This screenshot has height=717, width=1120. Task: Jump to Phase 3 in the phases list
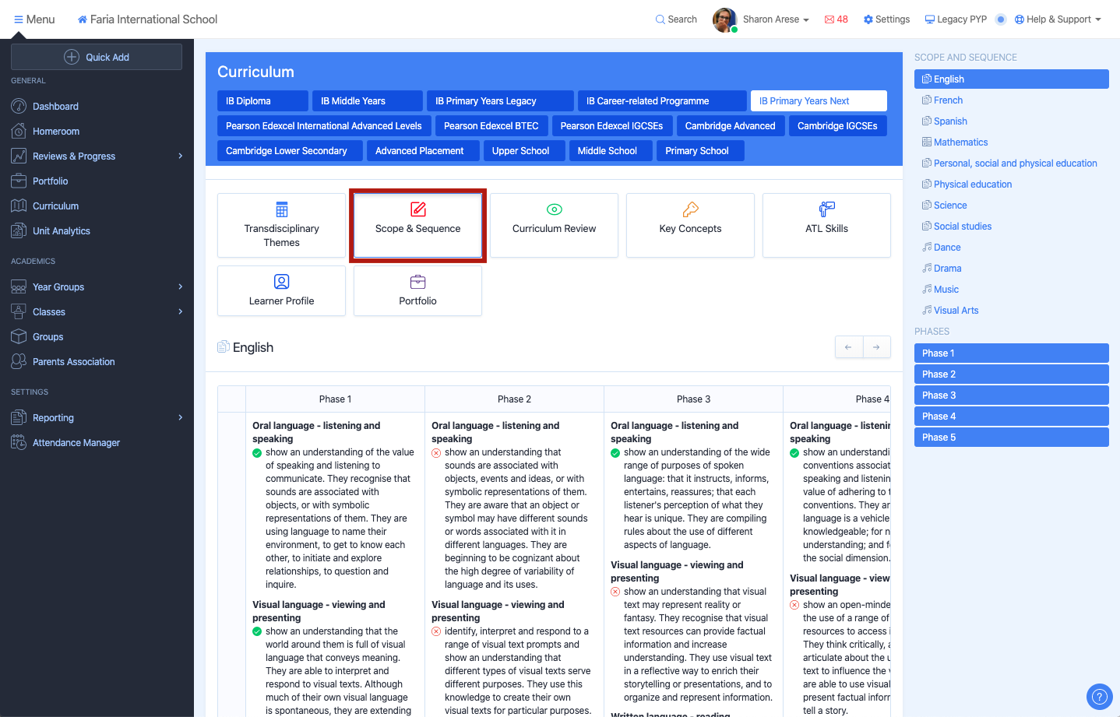click(1010, 395)
